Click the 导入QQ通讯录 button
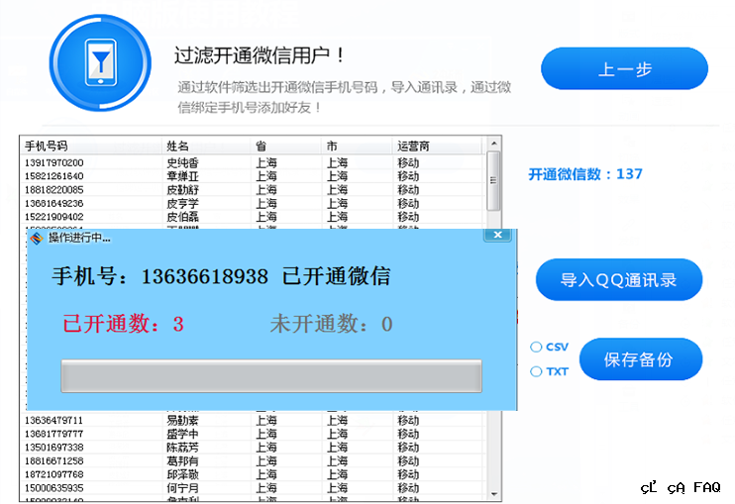Screen dimensions: 735x504 coord(619,280)
